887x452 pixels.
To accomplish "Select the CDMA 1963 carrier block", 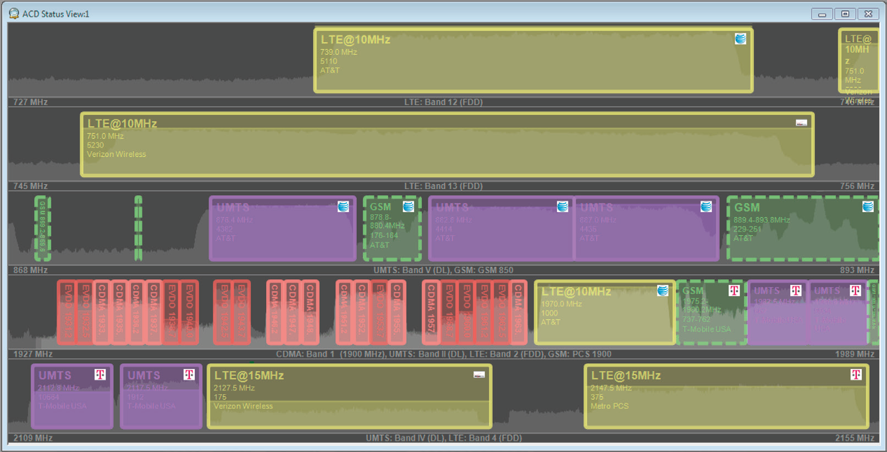I will (x=519, y=313).
